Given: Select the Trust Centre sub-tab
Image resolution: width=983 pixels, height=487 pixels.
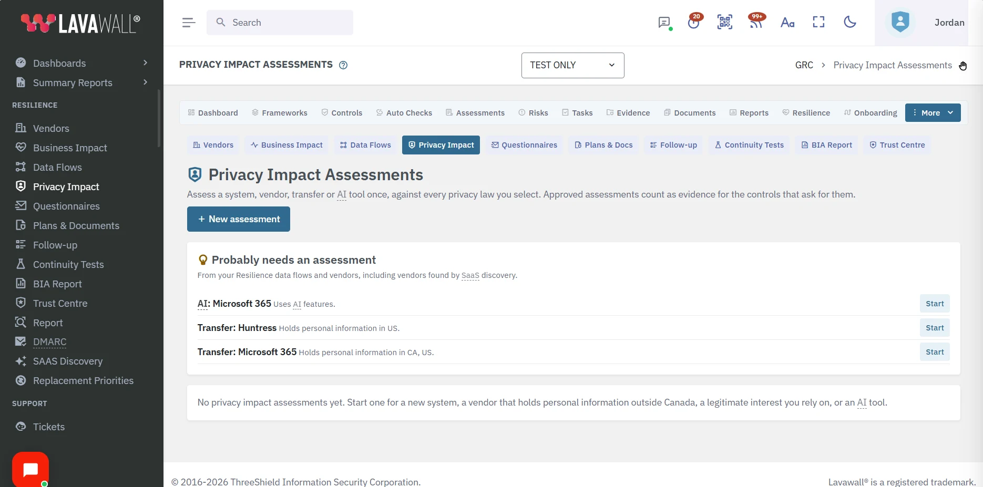Looking at the screenshot, I should [x=897, y=145].
